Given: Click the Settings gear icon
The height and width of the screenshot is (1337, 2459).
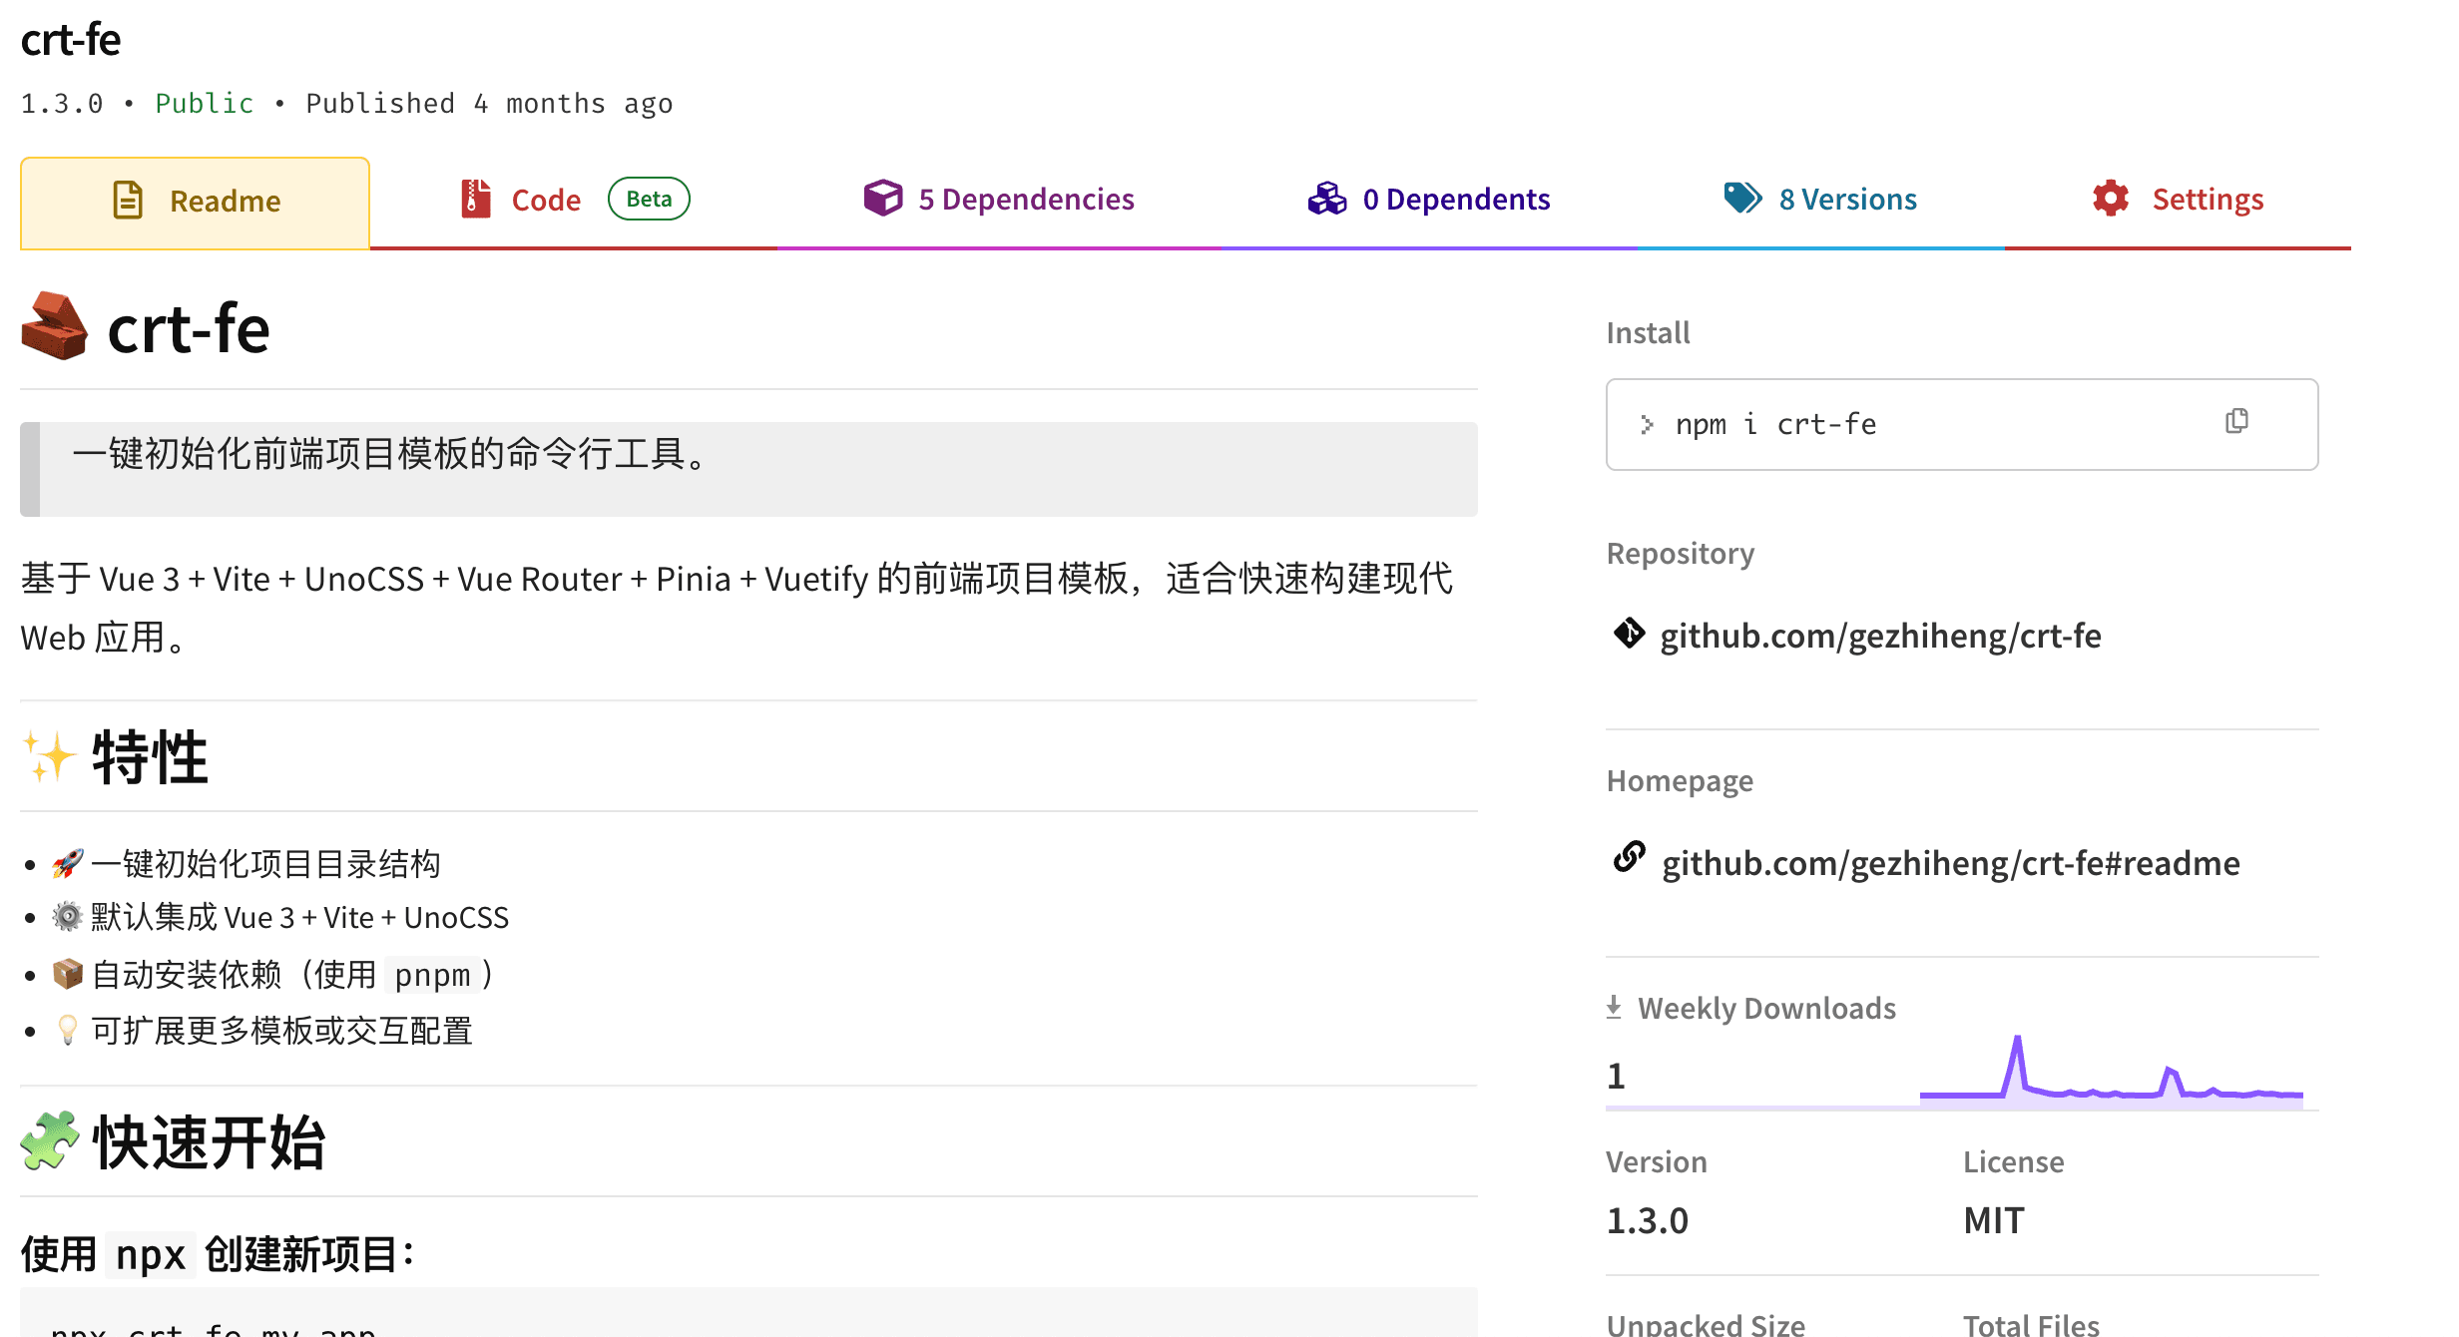Looking at the screenshot, I should point(2111,199).
